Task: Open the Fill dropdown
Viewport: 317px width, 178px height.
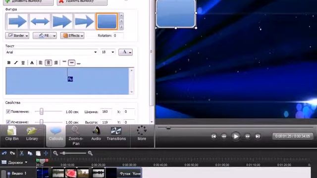Action: (45, 36)
